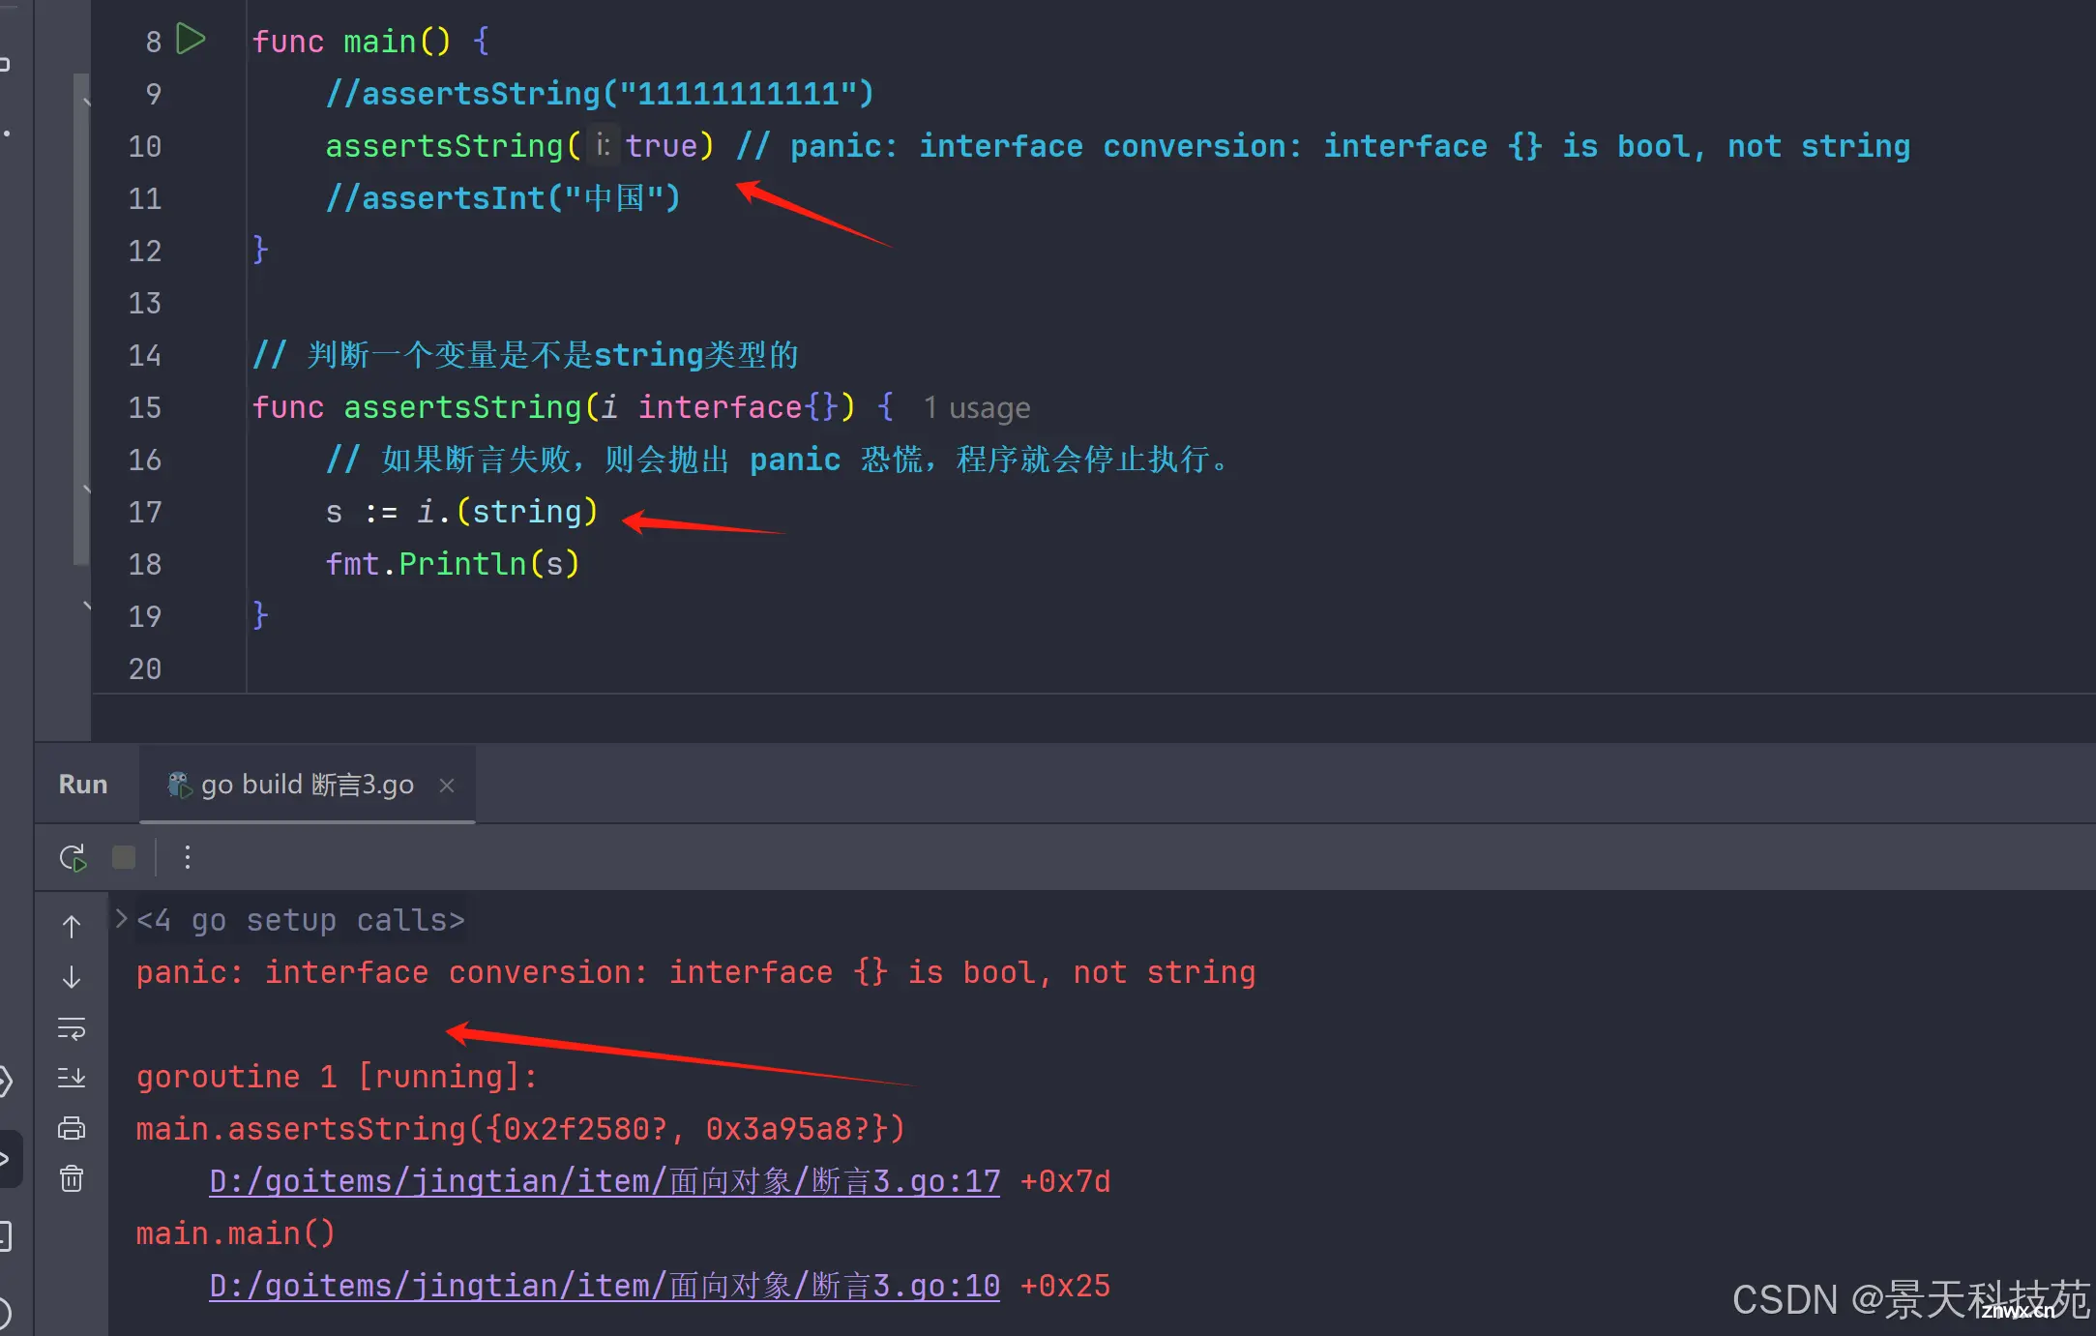Image resolution: width=2096 pixels, height=1336 pixels.
Task: Click the commented assertsInt call on line 11
Action: 503,198
